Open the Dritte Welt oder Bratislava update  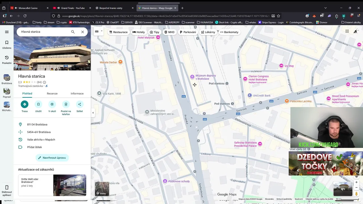point(52,185)
